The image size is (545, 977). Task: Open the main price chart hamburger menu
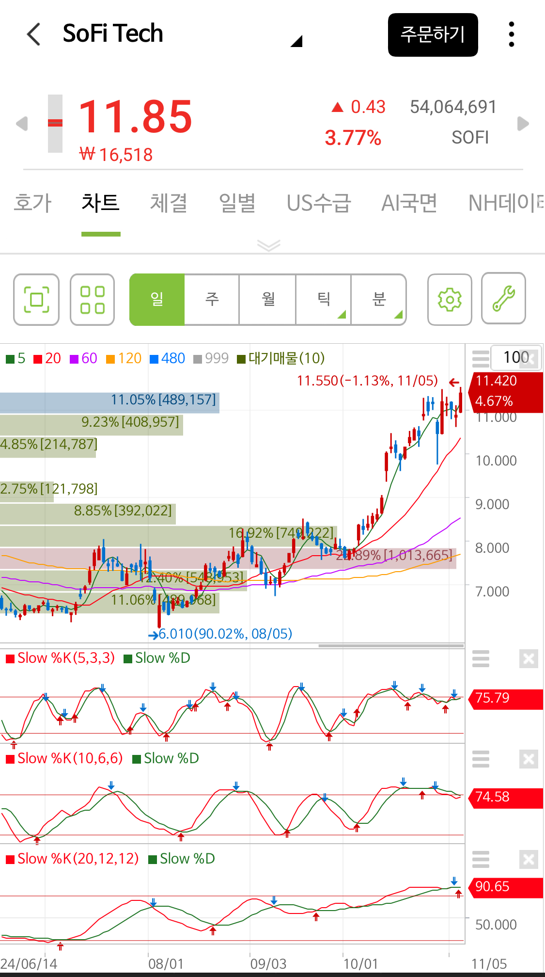(481, 358)
